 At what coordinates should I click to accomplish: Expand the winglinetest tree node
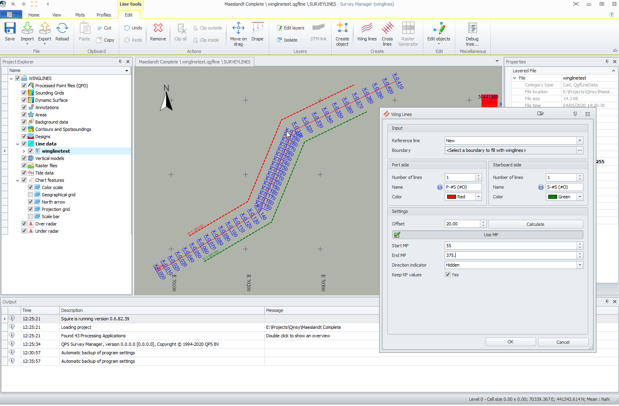(24, 151)
